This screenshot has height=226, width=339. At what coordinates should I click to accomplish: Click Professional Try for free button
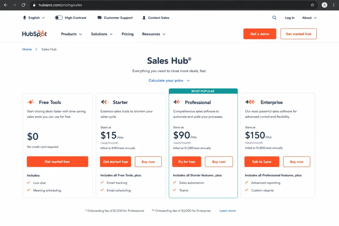pyautogui.click(x=187, y=161)
